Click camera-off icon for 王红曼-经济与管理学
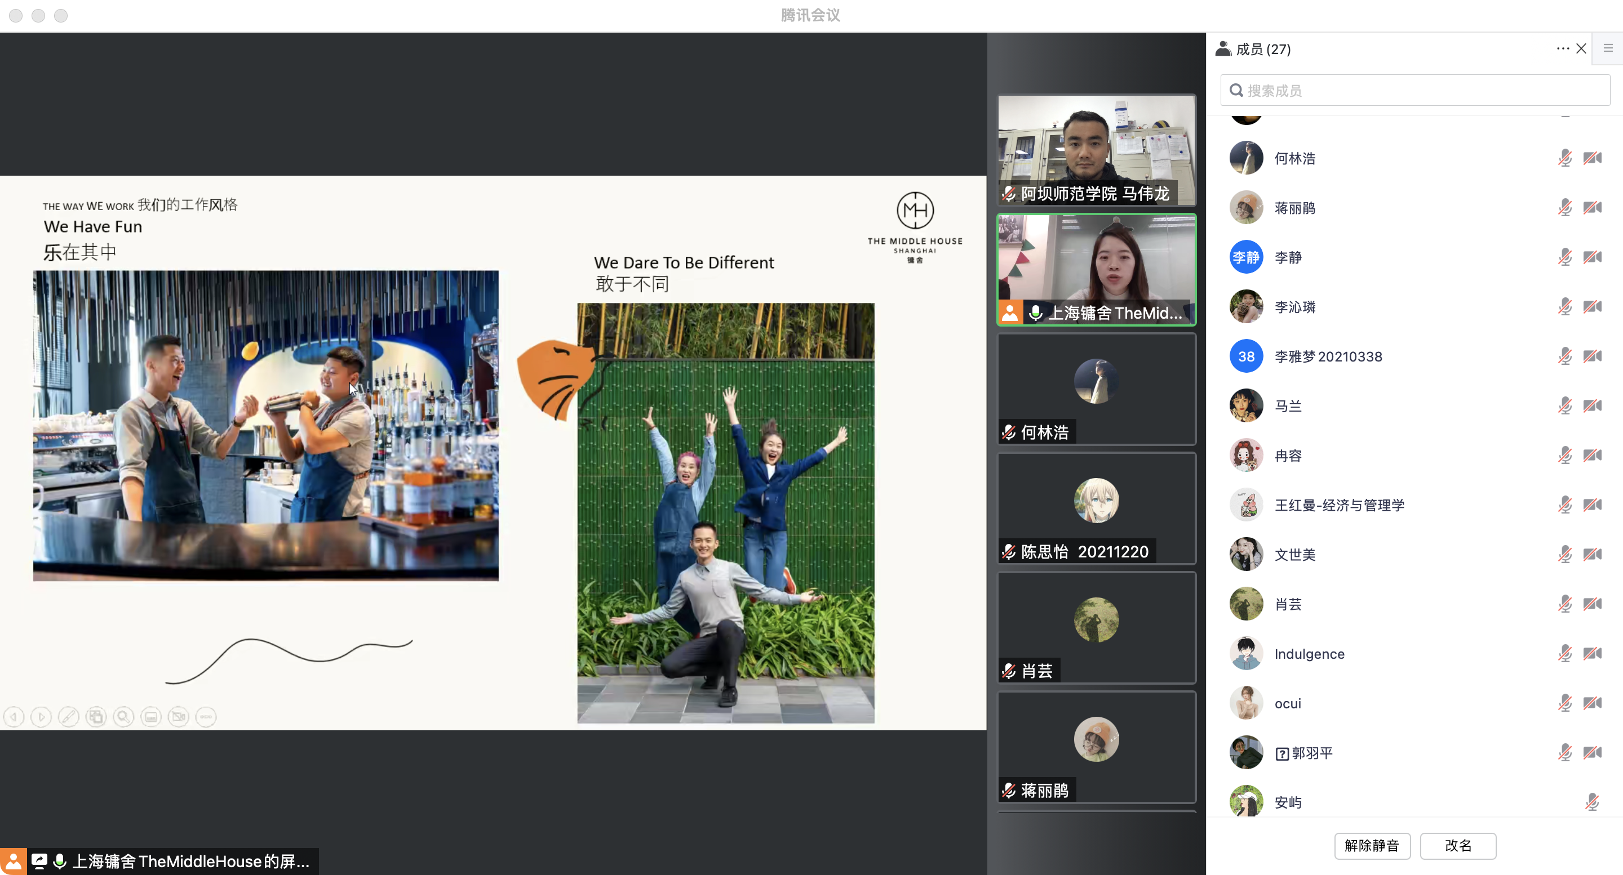1623x875 pixels. point(1592,505)
